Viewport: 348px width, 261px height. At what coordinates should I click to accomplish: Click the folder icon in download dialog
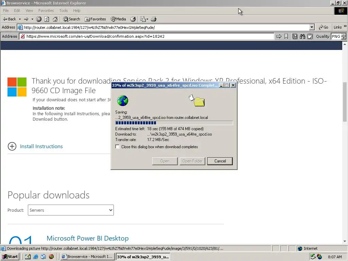tap(199, 102)
